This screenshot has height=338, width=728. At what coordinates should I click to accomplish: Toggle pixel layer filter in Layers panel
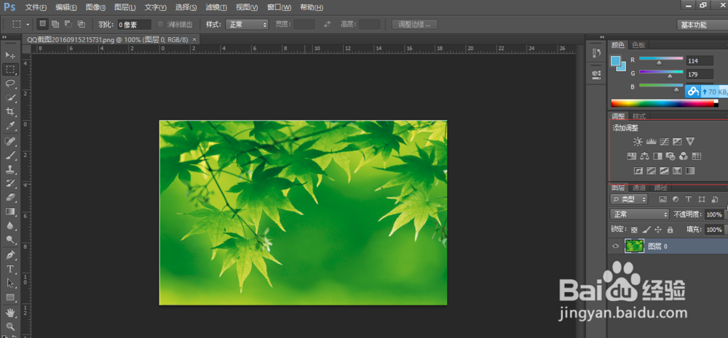[662, 199]
